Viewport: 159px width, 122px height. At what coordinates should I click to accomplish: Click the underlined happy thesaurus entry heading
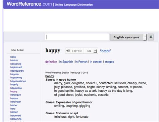coord(50,76)
